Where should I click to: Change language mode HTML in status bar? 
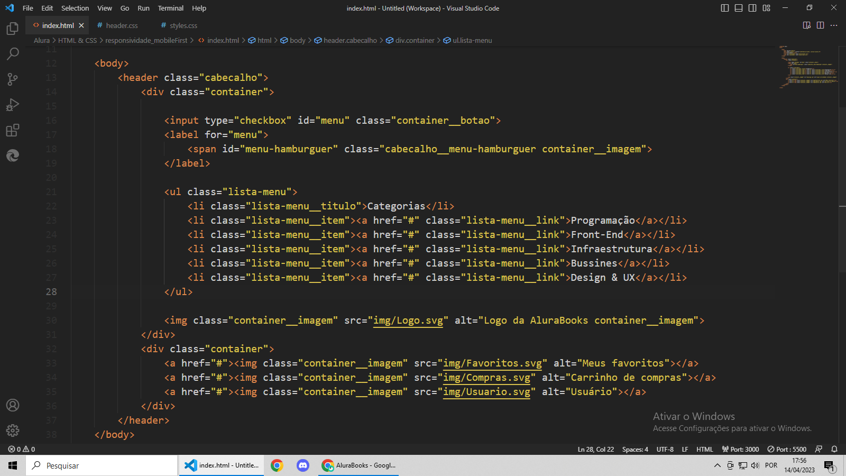point(705,449)
